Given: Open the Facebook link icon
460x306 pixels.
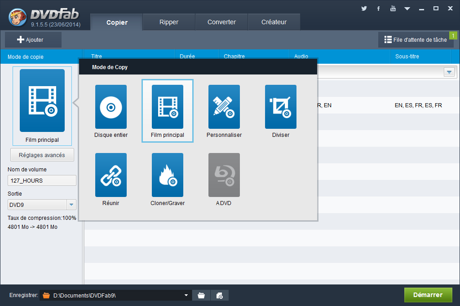Looking at the screenshot, I should click(x=379, y=9).
